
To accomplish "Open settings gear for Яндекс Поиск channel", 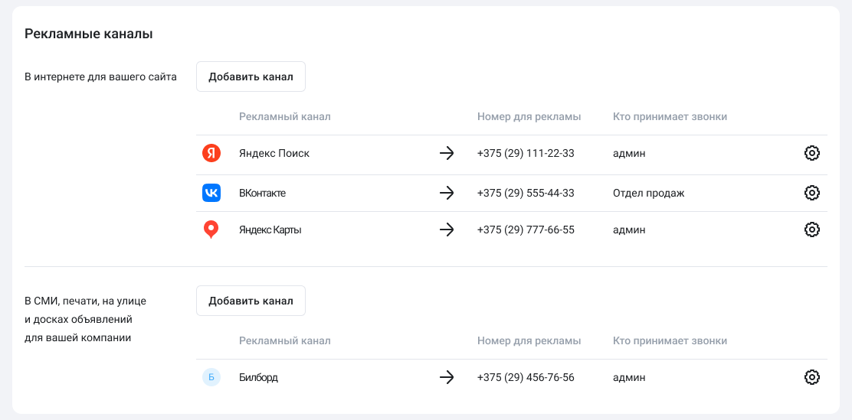I will 812,153.
